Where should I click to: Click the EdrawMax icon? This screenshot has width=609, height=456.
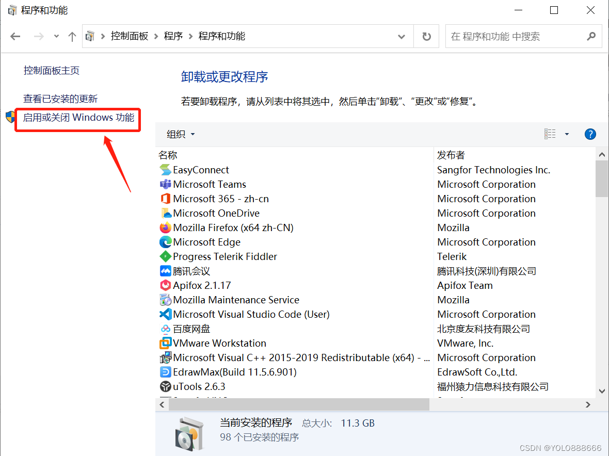point(166,372)
